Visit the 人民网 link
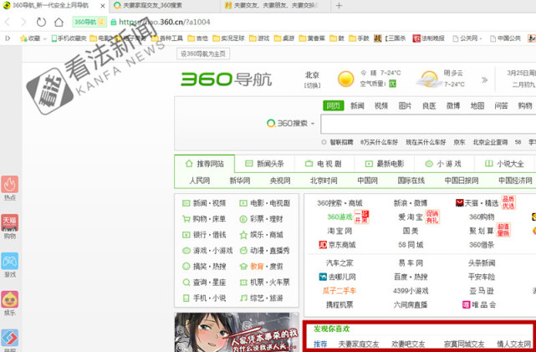 [200, 181]
